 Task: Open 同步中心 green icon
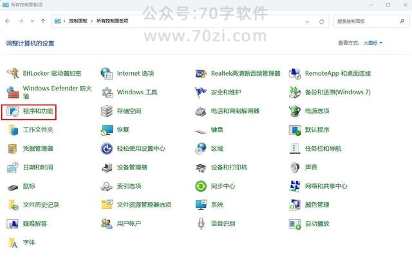(x=201, y=186)
